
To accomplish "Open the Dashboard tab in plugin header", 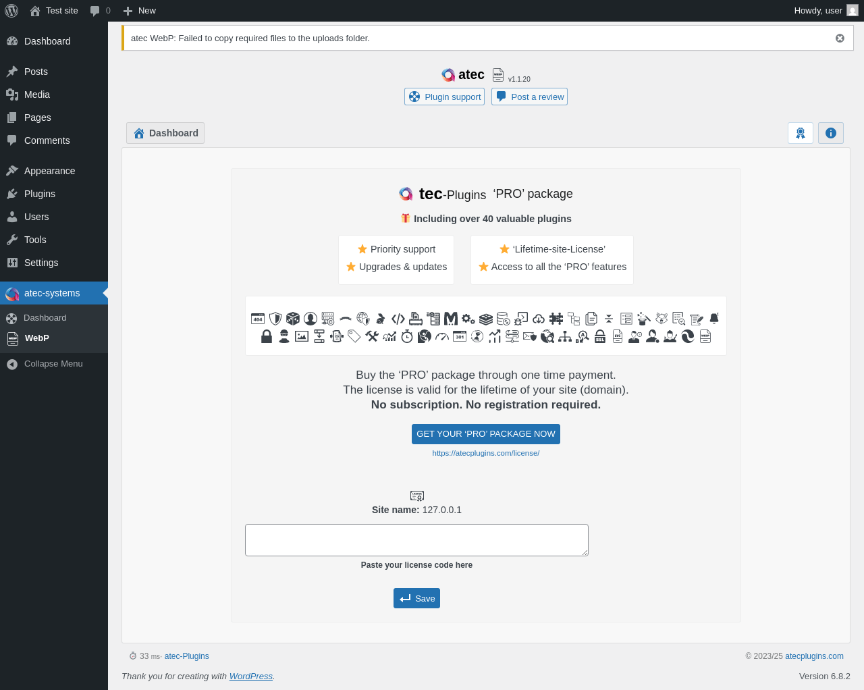I will (165, 133).
